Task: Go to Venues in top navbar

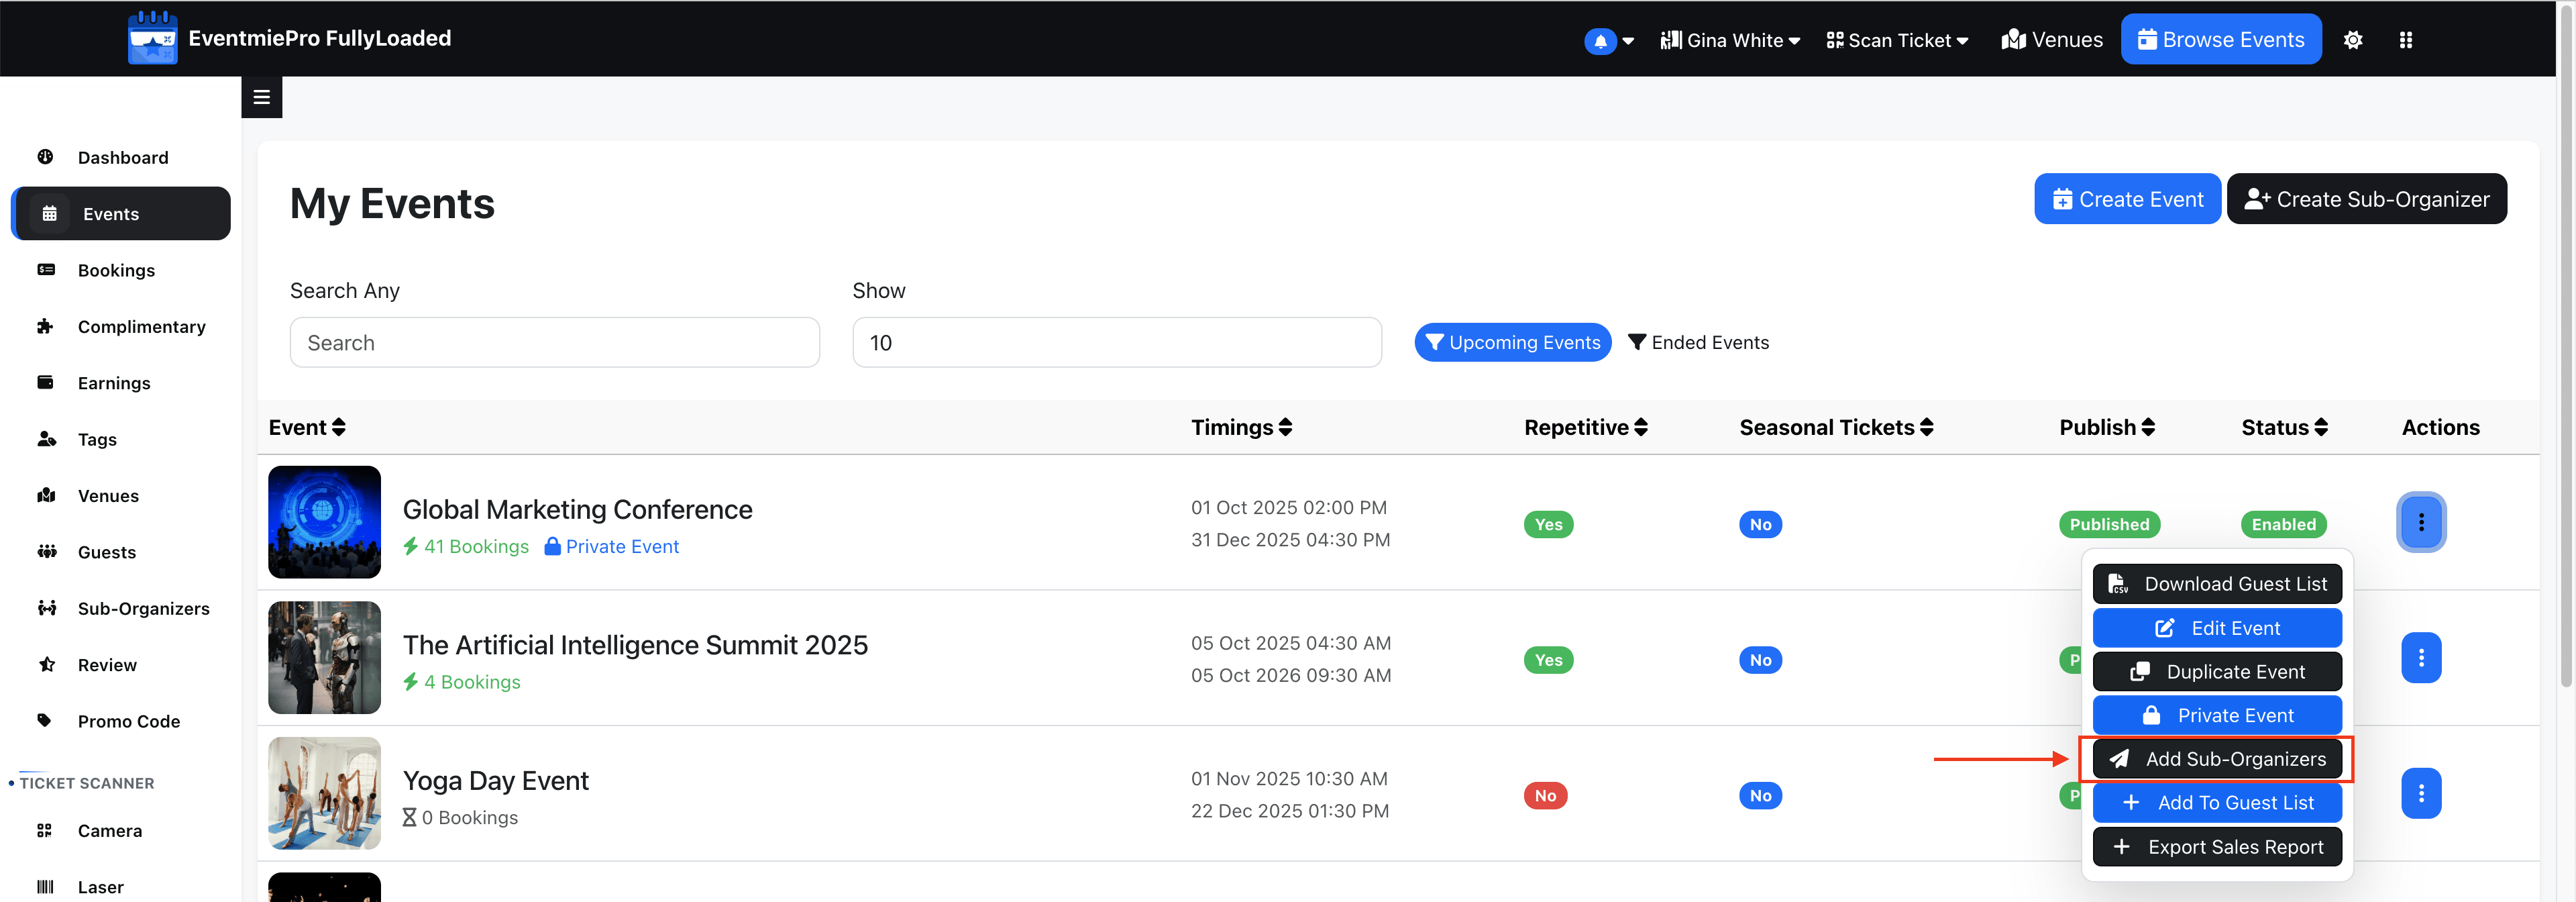Action: point(2052,40)
